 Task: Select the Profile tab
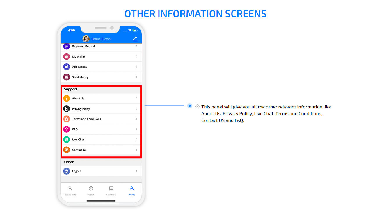(x=132, y=191)
